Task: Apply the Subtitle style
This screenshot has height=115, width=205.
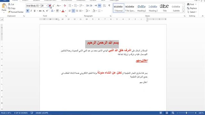Action: (x=176, y=8)
